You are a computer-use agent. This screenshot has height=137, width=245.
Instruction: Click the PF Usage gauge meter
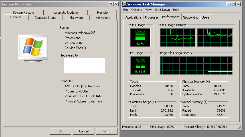140,65
